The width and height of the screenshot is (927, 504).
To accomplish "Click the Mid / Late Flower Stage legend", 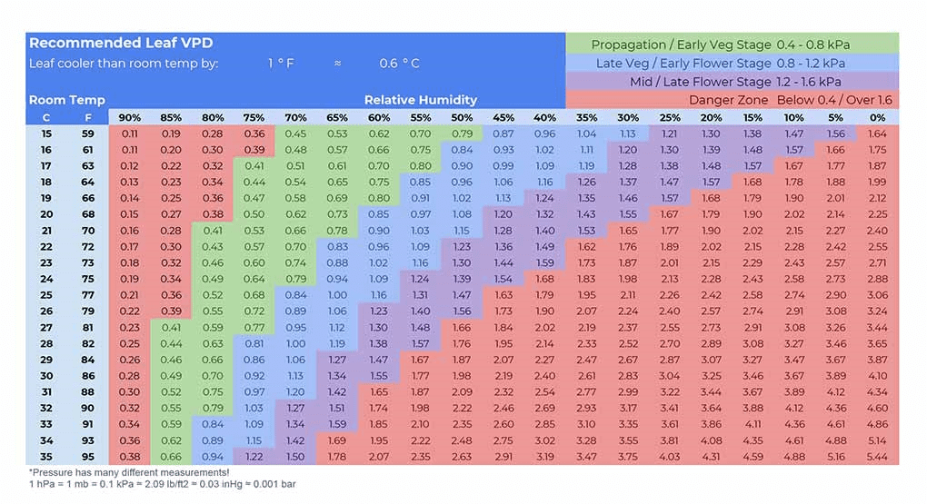I will [x=732, y=82].
